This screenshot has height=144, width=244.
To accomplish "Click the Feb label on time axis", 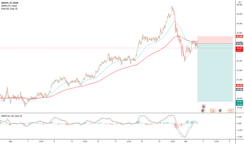I will [10, 141].
